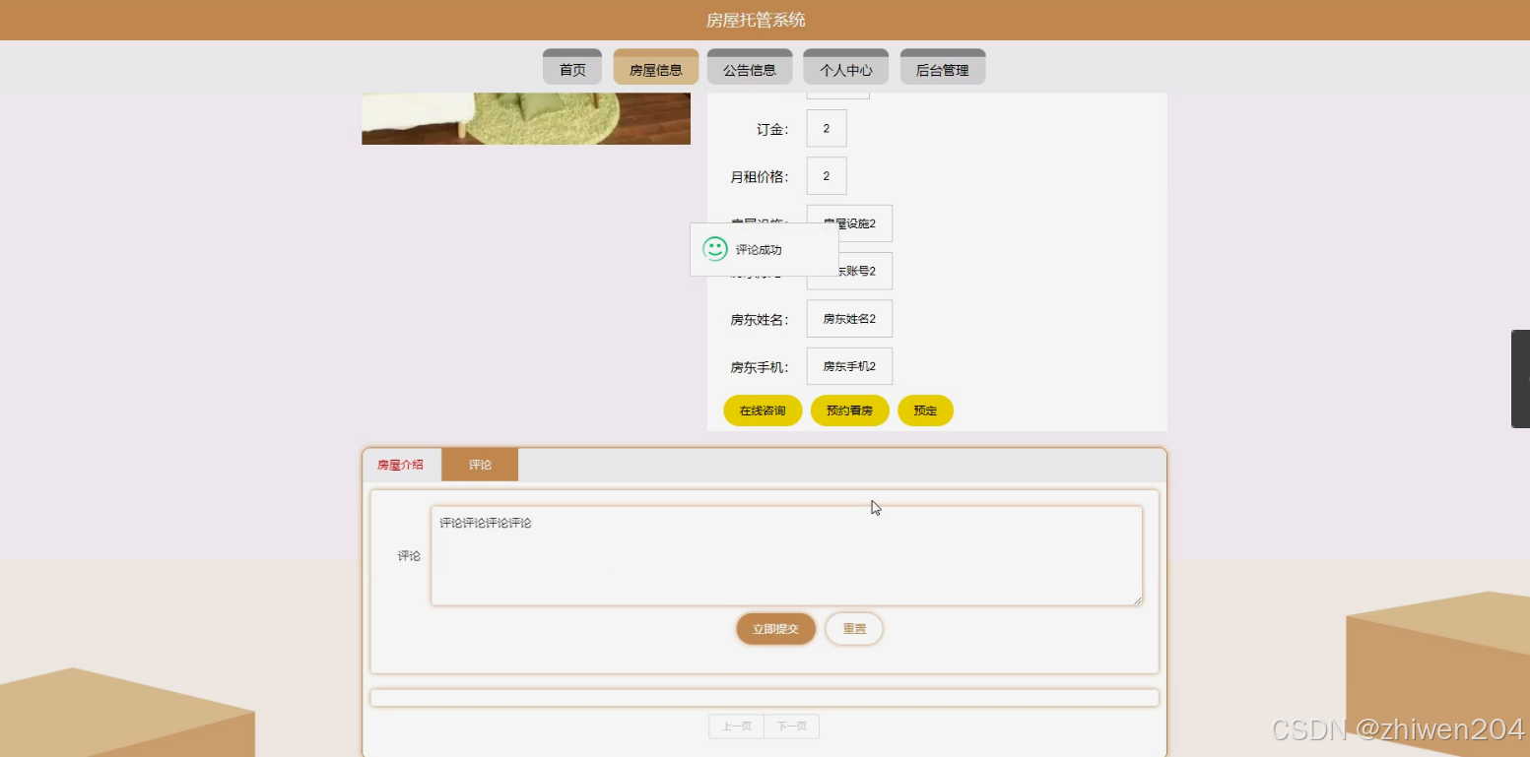Switch to the 房屋介绍 tab

(400, 464)
